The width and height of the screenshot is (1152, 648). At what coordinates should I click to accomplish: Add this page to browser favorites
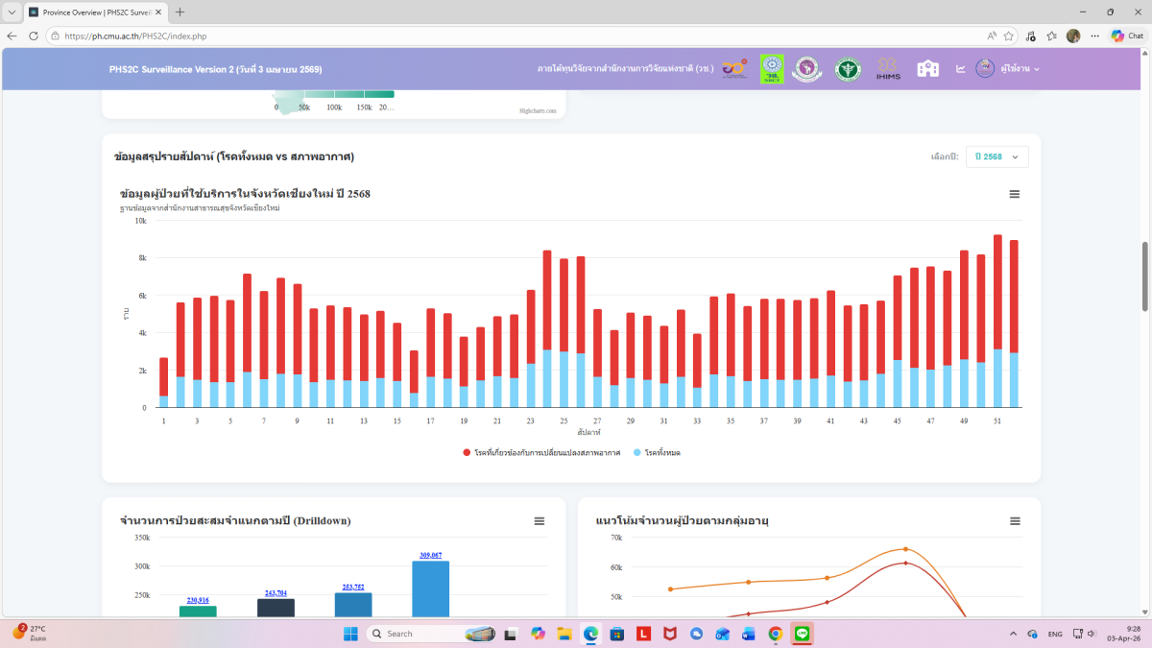point(1009,36)
